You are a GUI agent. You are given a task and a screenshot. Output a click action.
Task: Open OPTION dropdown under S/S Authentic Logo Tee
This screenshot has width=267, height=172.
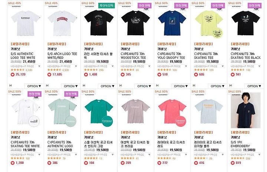click(34, 86)
